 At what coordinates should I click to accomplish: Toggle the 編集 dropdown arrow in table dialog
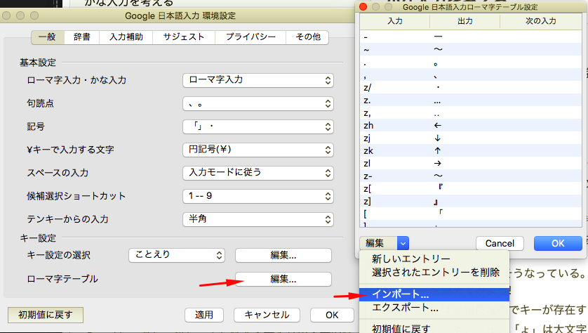403,243
